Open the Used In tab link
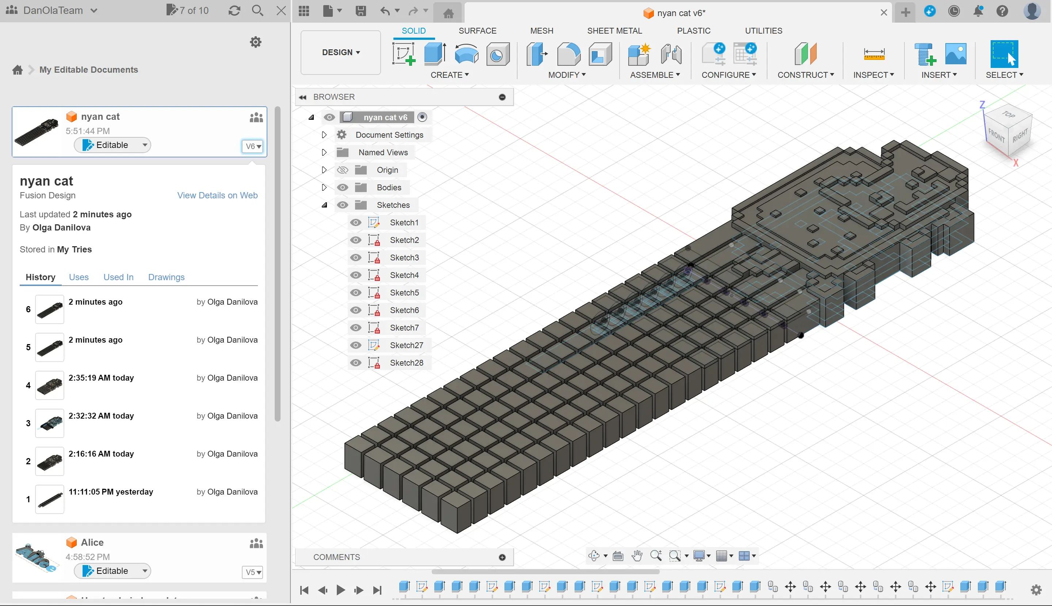The image size is (1052, 606). pyautogui.click(x=118, y=277)
